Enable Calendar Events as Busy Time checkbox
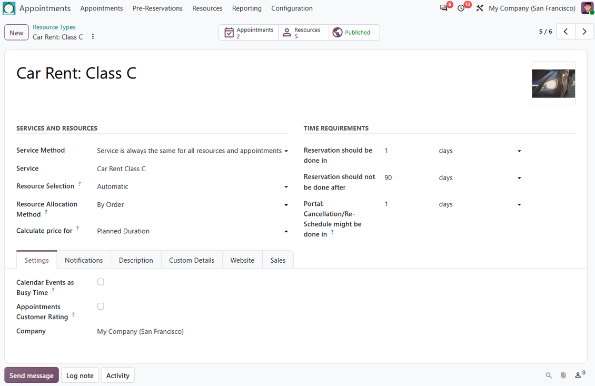The width and height of the screenshot is (595, 386). (101, 282)
